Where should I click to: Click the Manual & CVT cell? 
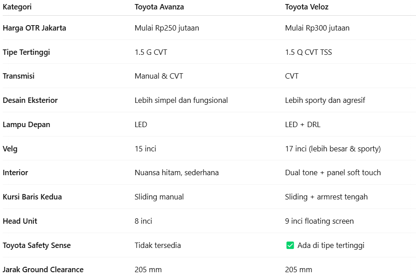pos(159,76)
